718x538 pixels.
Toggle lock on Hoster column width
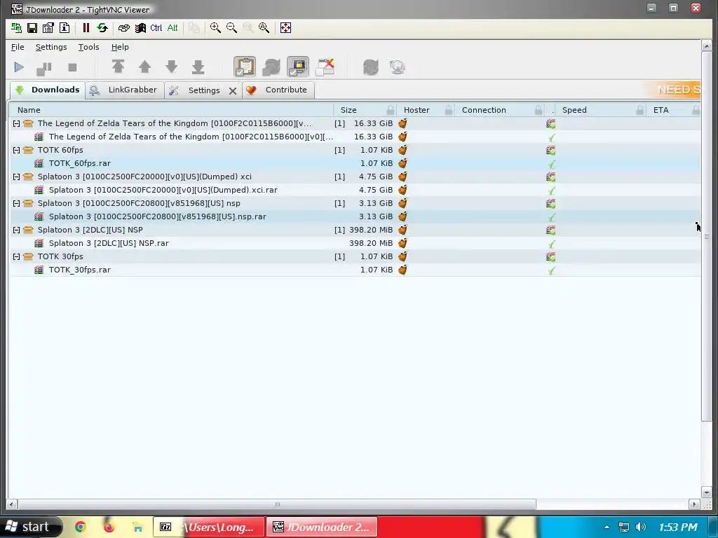pos(449,110)
